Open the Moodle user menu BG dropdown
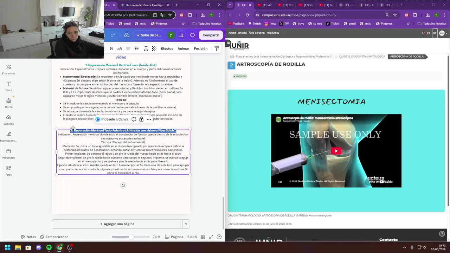This screenshot has width=450, height=253. [x=443, y=33]
